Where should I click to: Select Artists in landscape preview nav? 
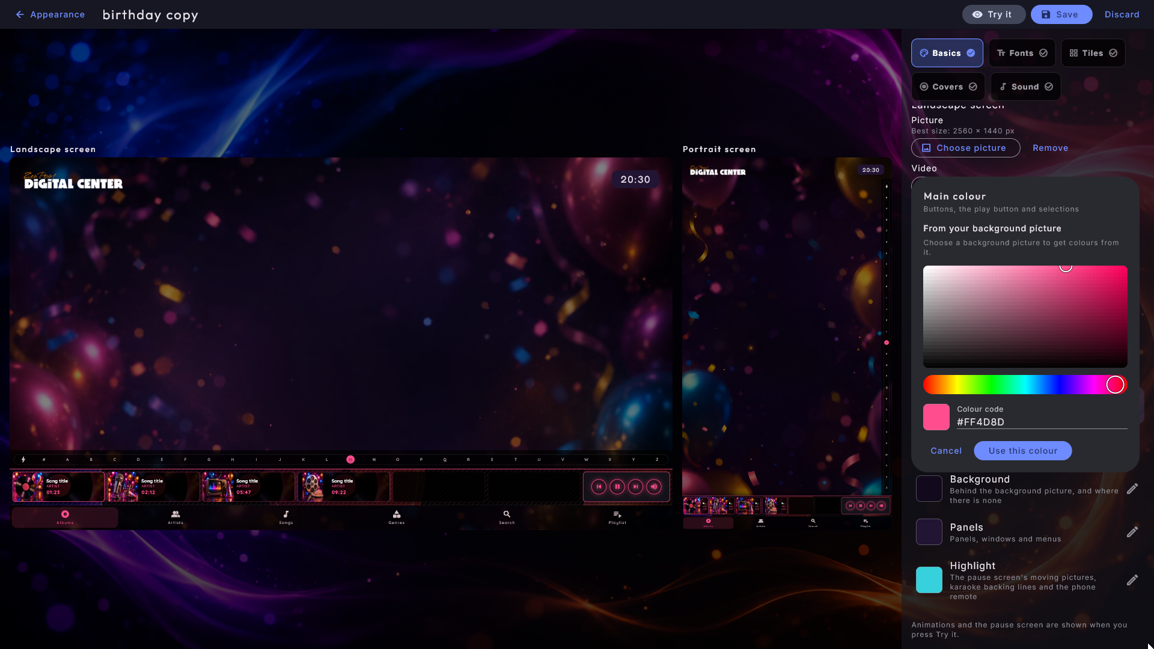(x=176, y=517)
